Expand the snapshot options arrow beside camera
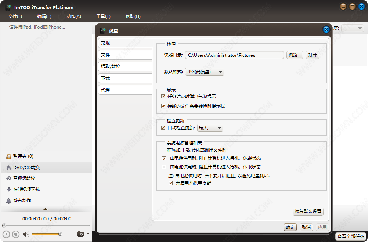Image resolution: width=368 pixels, height=242 pixels. pos(88,234)
